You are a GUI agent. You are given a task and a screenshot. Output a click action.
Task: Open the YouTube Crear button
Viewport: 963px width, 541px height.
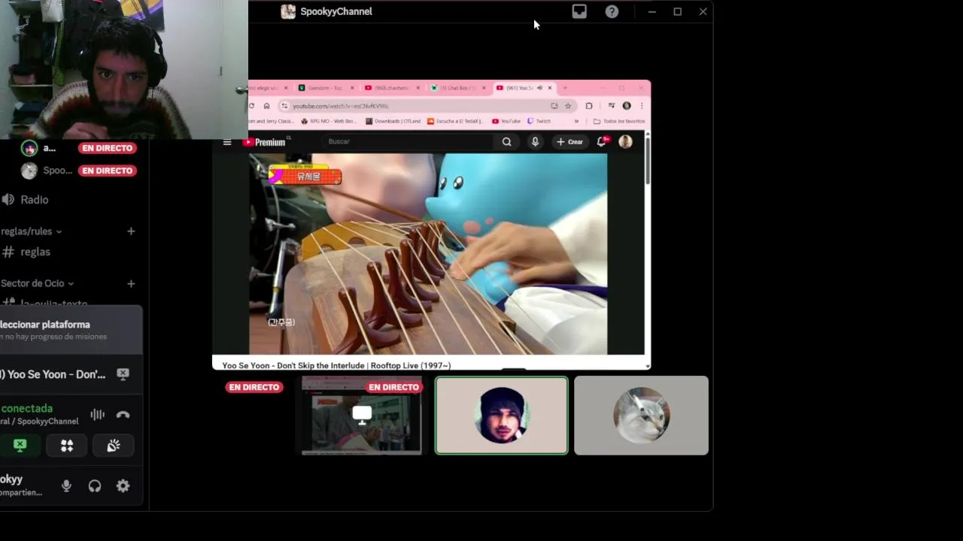point(570,141)
